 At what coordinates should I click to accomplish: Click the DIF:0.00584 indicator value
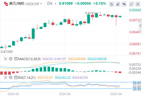(x=77, y=59)
